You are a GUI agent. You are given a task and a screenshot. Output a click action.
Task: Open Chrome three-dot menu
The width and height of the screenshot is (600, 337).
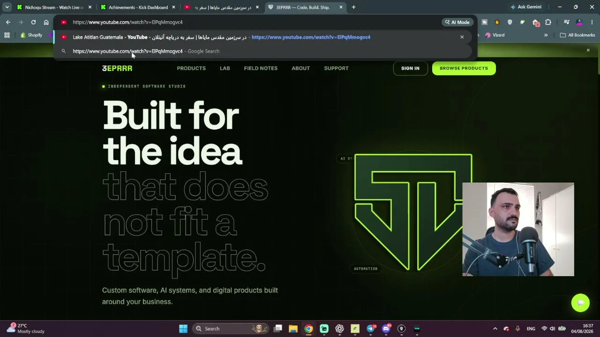pos(592,22)
